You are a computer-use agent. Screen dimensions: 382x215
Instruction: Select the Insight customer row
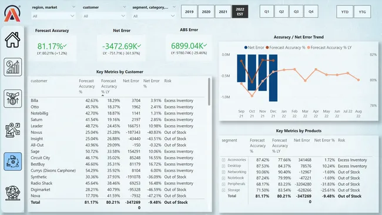(117, 139)
